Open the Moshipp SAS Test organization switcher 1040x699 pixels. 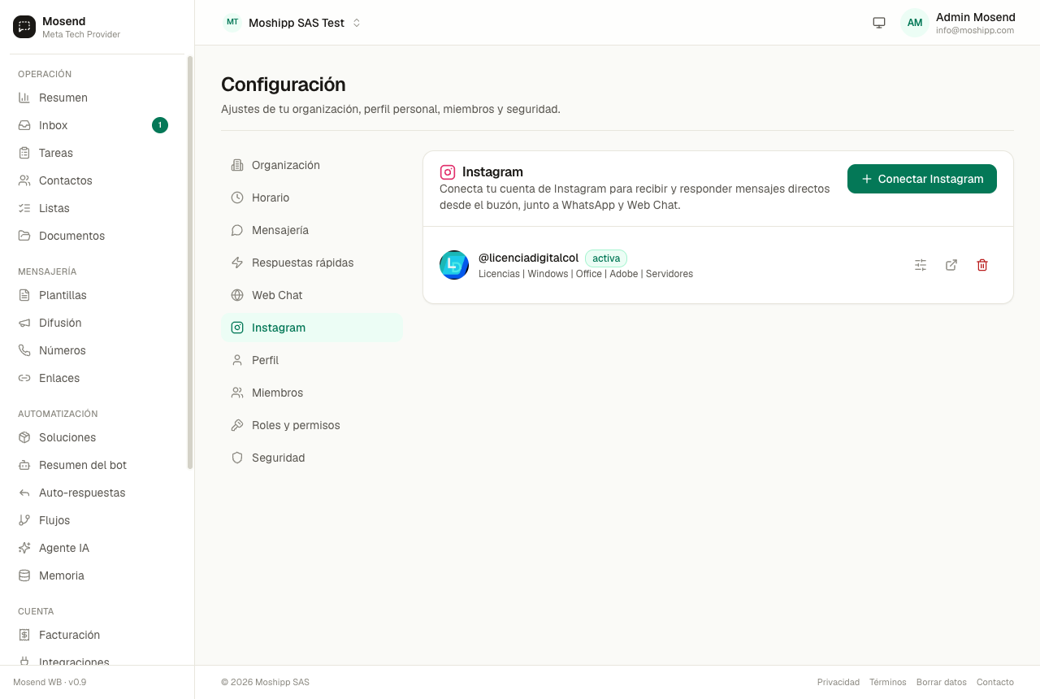coord(292,23)
